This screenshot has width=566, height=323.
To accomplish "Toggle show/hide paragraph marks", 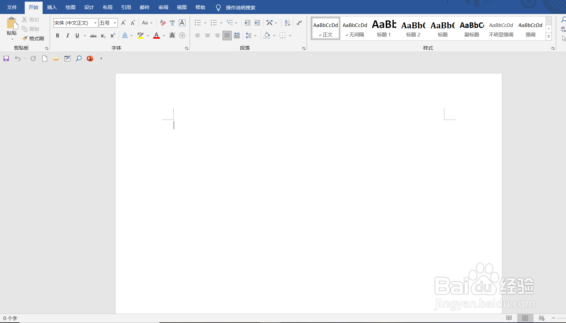I will click(x=299, y=23).
